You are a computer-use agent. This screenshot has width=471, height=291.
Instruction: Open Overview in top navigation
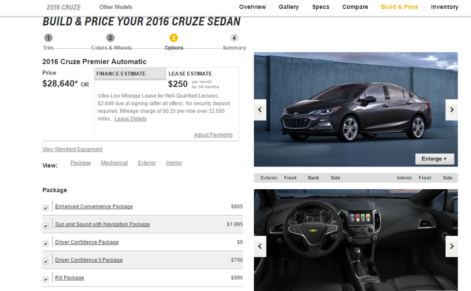point(253,7)
